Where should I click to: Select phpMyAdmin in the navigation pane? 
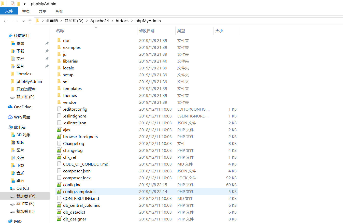coord(29,82)
